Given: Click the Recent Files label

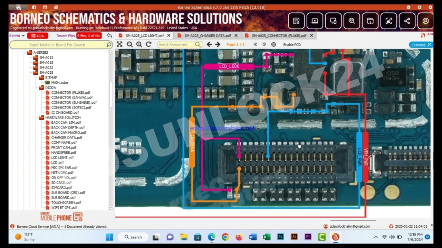Looking at the screenshot, I should 66,35.
